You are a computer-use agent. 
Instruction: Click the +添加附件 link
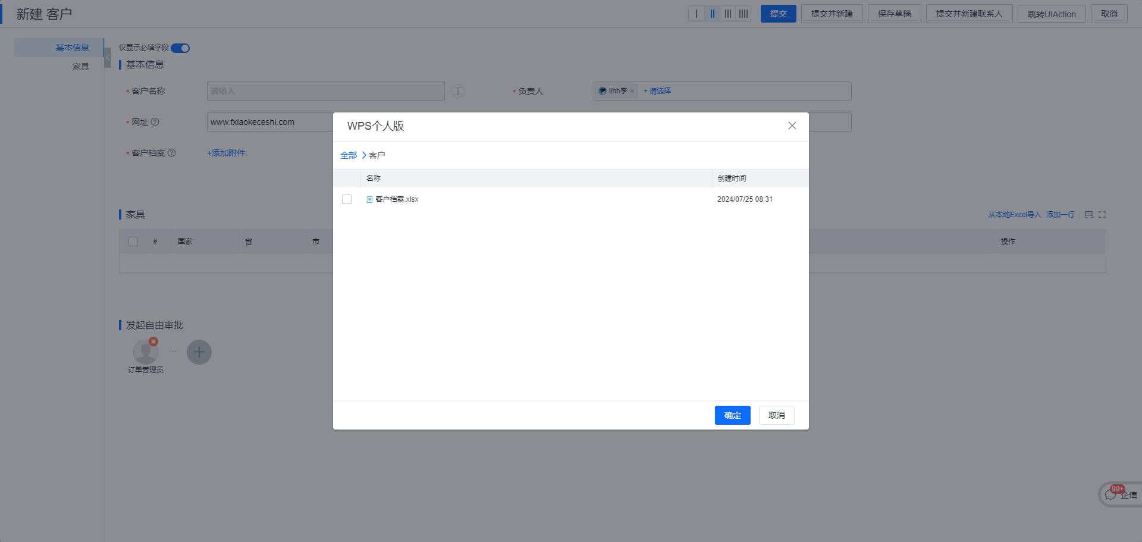coord(225,153)
